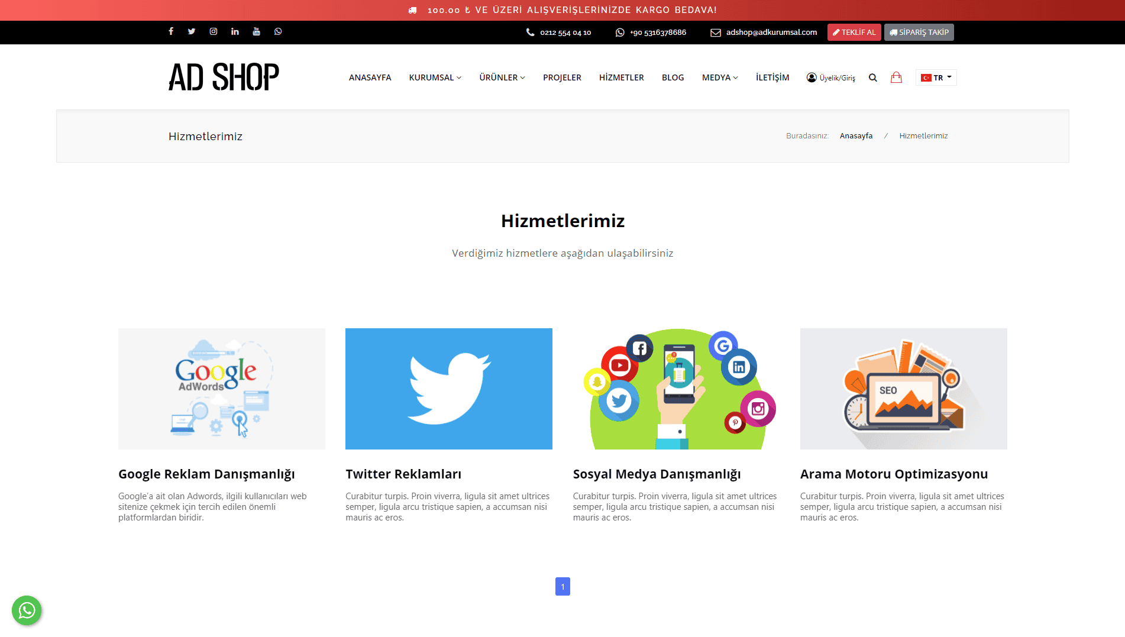1125x637 pixels.
Task: Click the user account avatar icon
Action: (x=812, y=77)
